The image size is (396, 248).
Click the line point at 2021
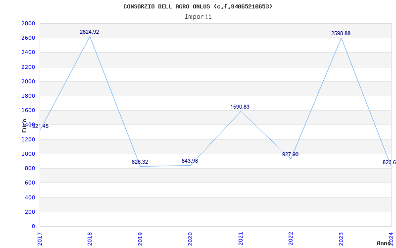[x=241, y=111]
